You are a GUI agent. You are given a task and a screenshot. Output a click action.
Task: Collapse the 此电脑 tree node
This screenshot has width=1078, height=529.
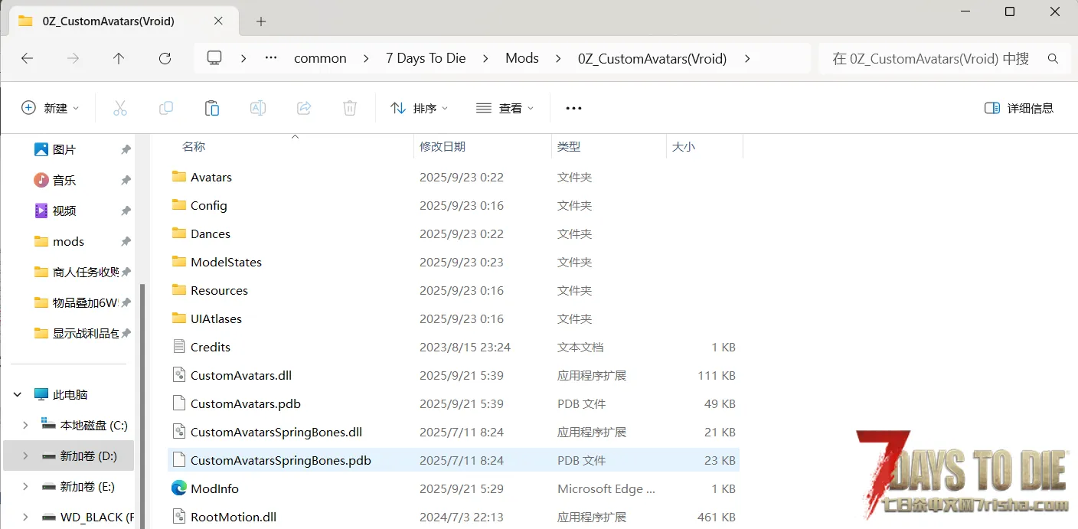[18, 394]
